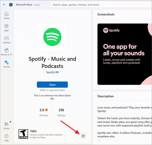
Task: Open the Spotify AB publisher link
Action: (52, 72)
